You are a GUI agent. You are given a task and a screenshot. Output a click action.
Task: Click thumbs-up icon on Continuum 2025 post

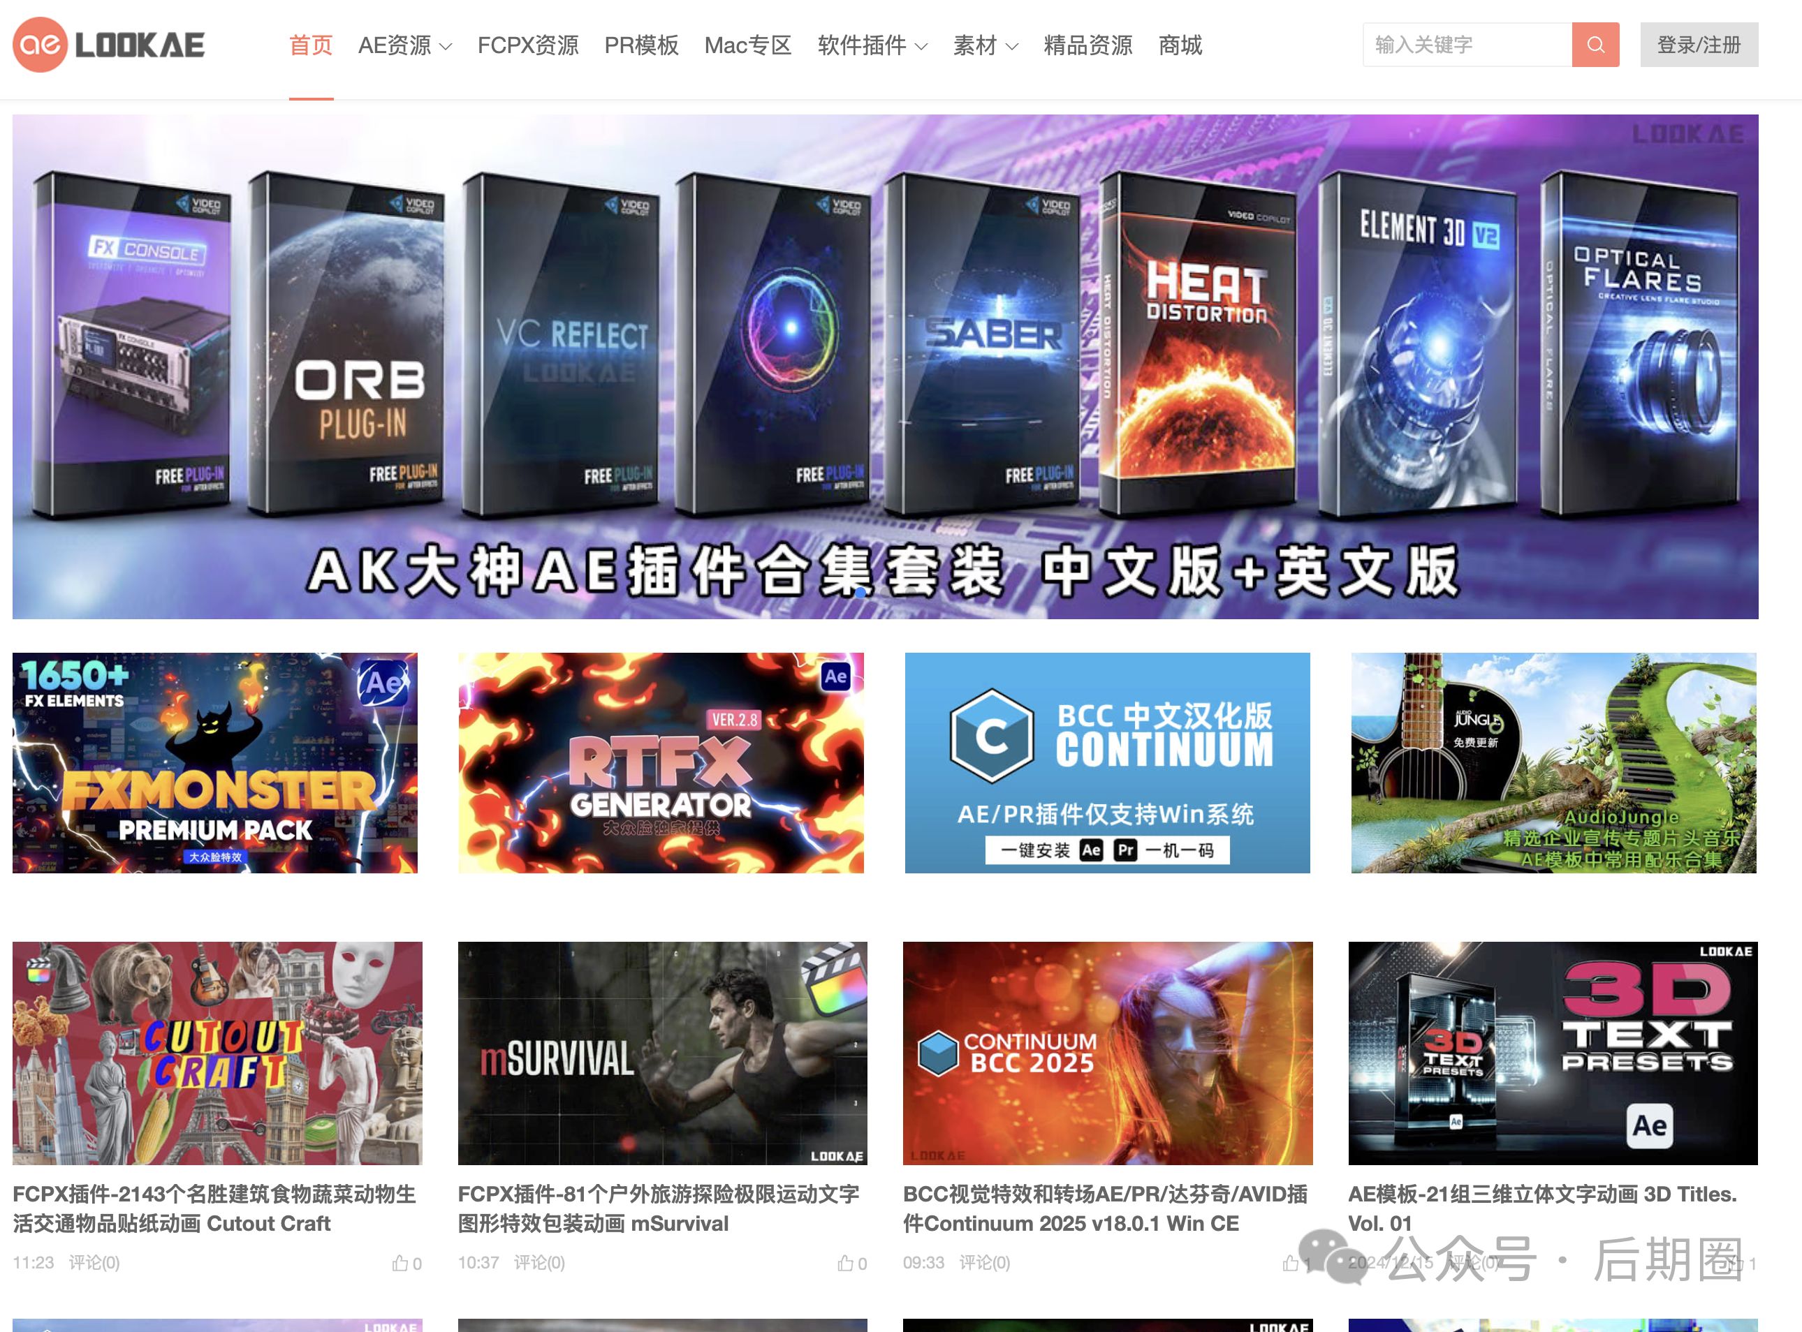point(1291,1264)
